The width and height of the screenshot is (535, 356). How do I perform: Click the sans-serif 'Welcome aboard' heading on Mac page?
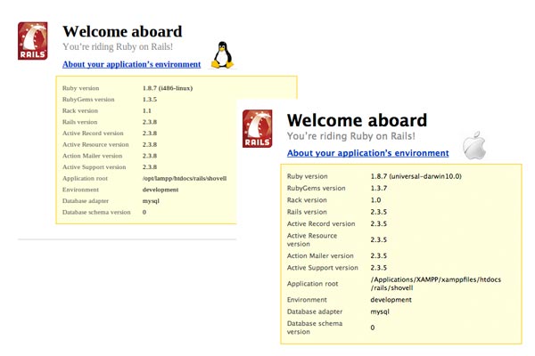[x=357, y=120]
